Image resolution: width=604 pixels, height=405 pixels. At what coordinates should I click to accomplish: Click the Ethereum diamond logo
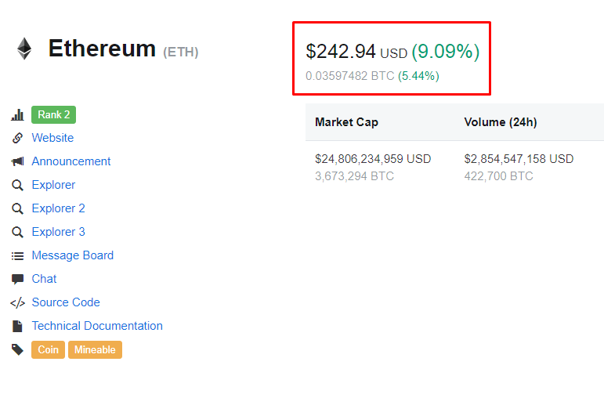coord(24,49)
